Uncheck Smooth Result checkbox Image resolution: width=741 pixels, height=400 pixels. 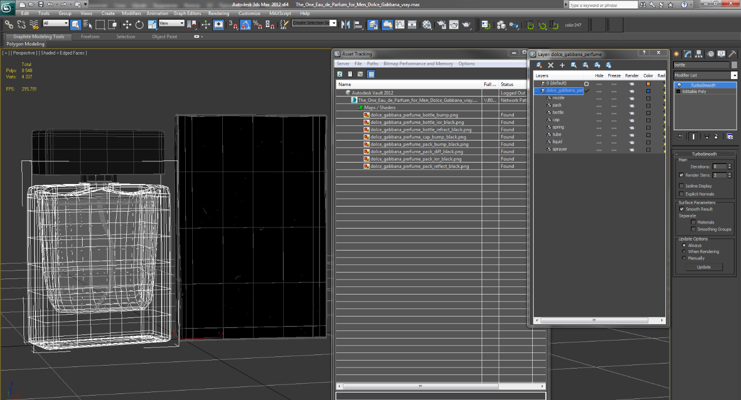(x=681, y=209)
